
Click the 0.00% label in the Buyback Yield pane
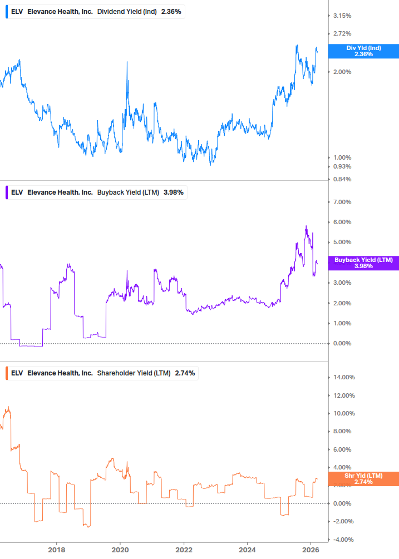342,343
